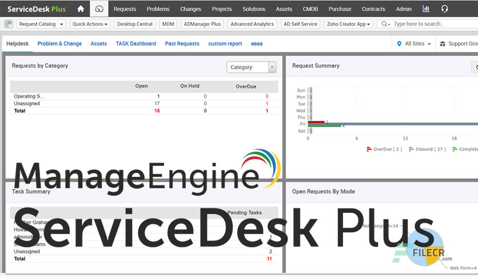The height and width of the screenshot is (277, 478).
Task: Click the ServiceDesk Plus logo
Action: (x=37, y=9)
